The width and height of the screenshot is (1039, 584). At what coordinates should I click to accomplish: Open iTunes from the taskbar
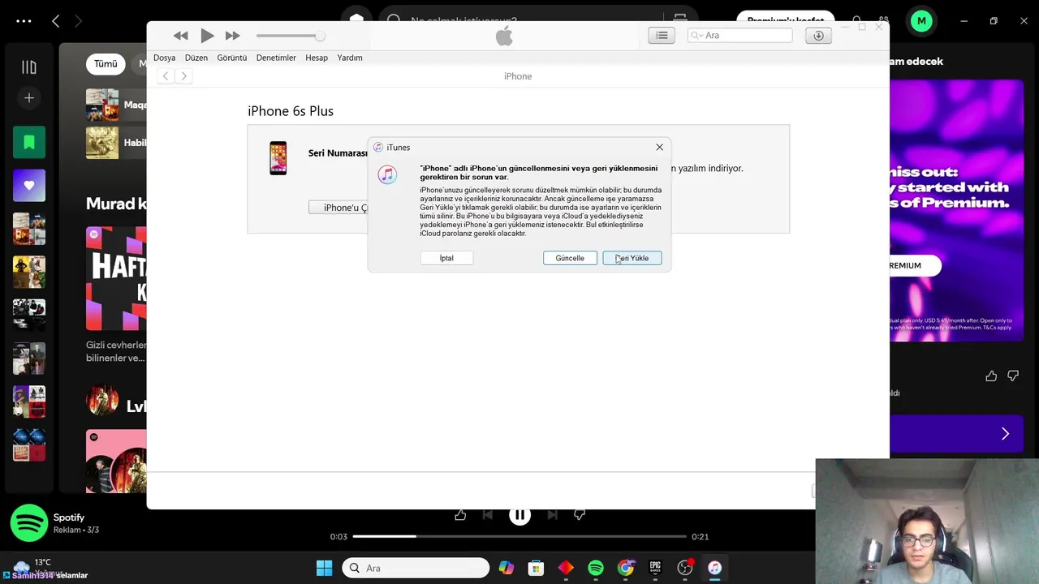coord(714,568)
